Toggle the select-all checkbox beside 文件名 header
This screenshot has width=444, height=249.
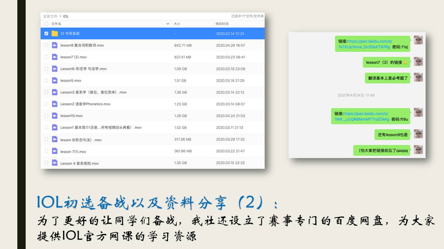point(46,24)
